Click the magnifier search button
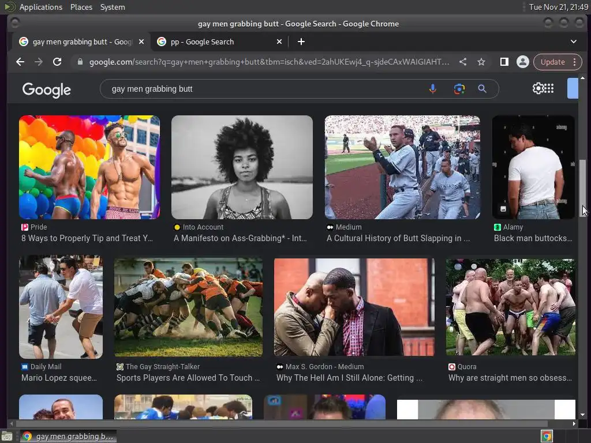591x443 pixels. tap(482, 89)
